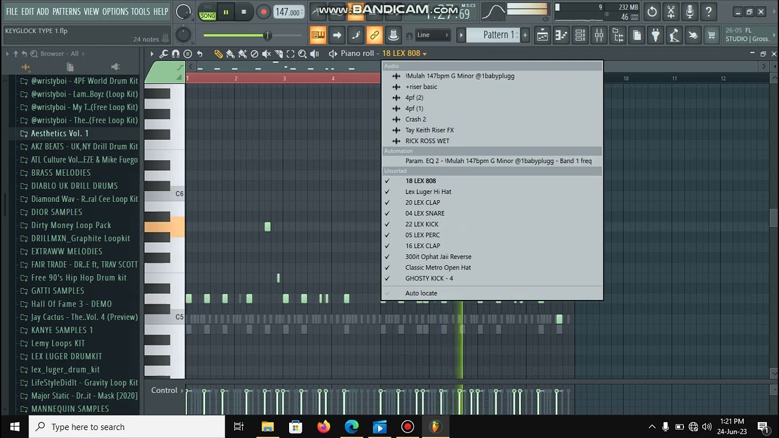Viewport: 779px width, 438px height.
Task: Open the PATTERNS menu
Action: point(66,12)
